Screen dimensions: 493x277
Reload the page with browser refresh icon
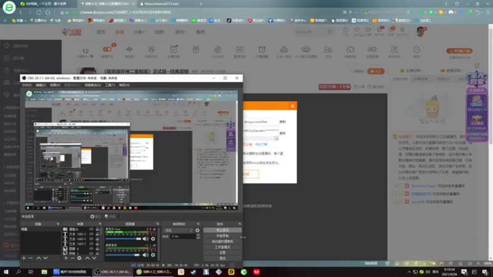pos(39,12)
